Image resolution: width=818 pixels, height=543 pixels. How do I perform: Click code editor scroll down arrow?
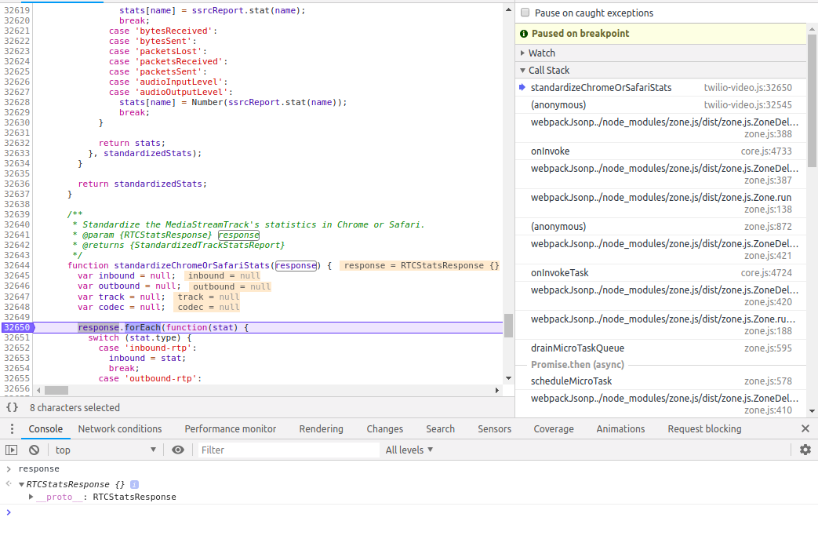509,378
